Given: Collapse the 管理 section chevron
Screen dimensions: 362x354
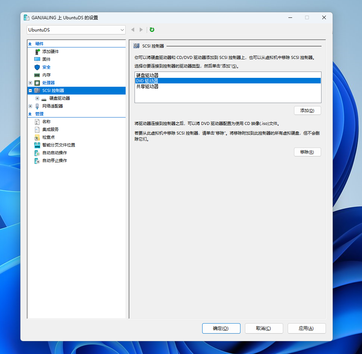Looking at the screenshot, I should coord(30,114).
